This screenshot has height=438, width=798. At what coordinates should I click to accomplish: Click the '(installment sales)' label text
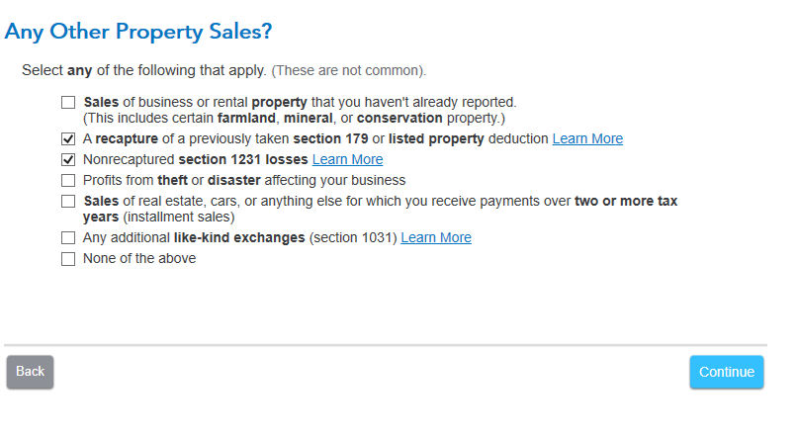178,217
